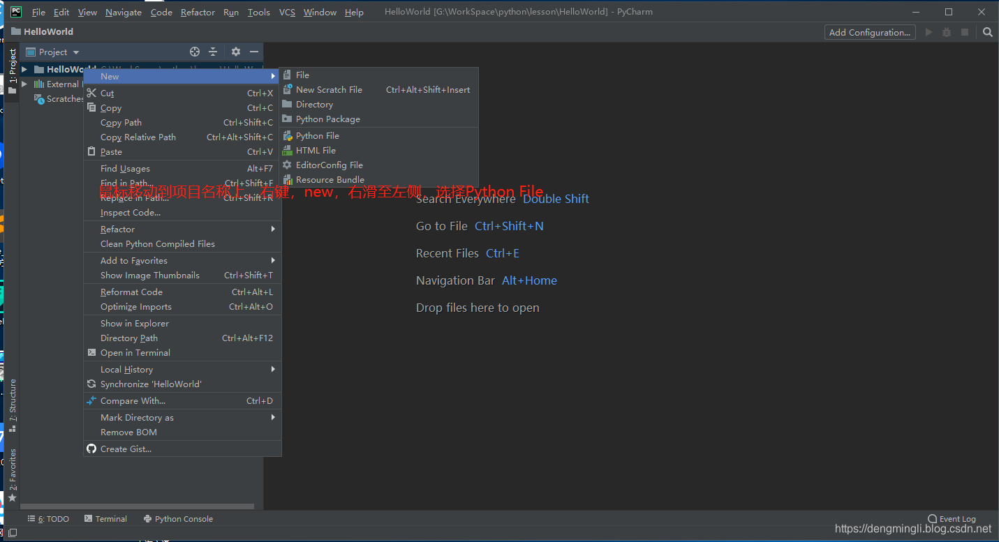Click the PyCharm logo in the title bar
Image resolution: width=999 pixels, height=542 pixels.
pos(16,12)
